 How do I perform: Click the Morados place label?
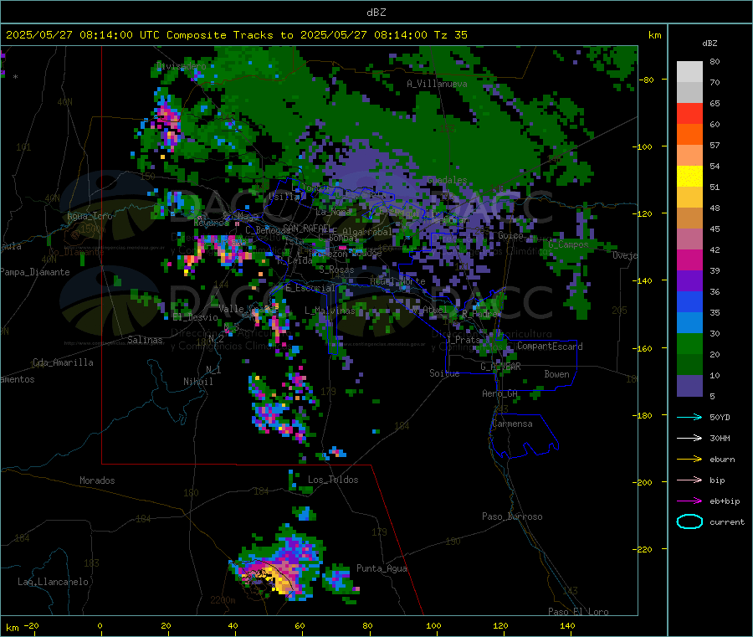97,480
